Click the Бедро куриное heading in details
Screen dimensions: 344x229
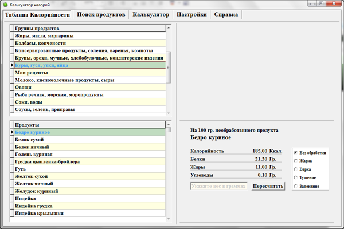pyautogui.click(x=210, y=137)
